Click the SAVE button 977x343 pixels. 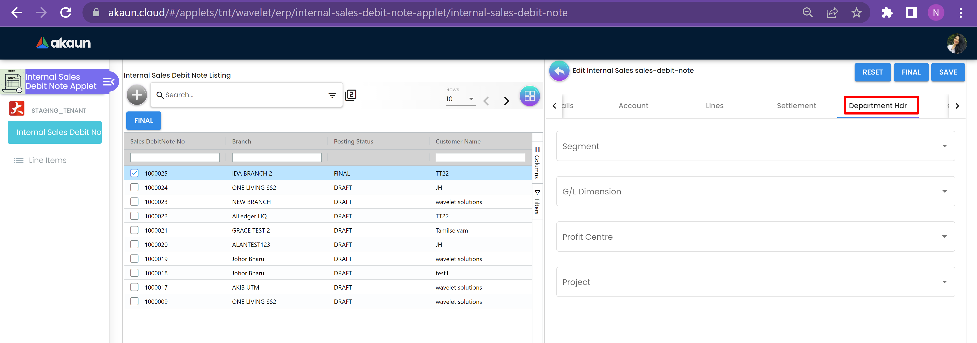click(x=947, y=72)
